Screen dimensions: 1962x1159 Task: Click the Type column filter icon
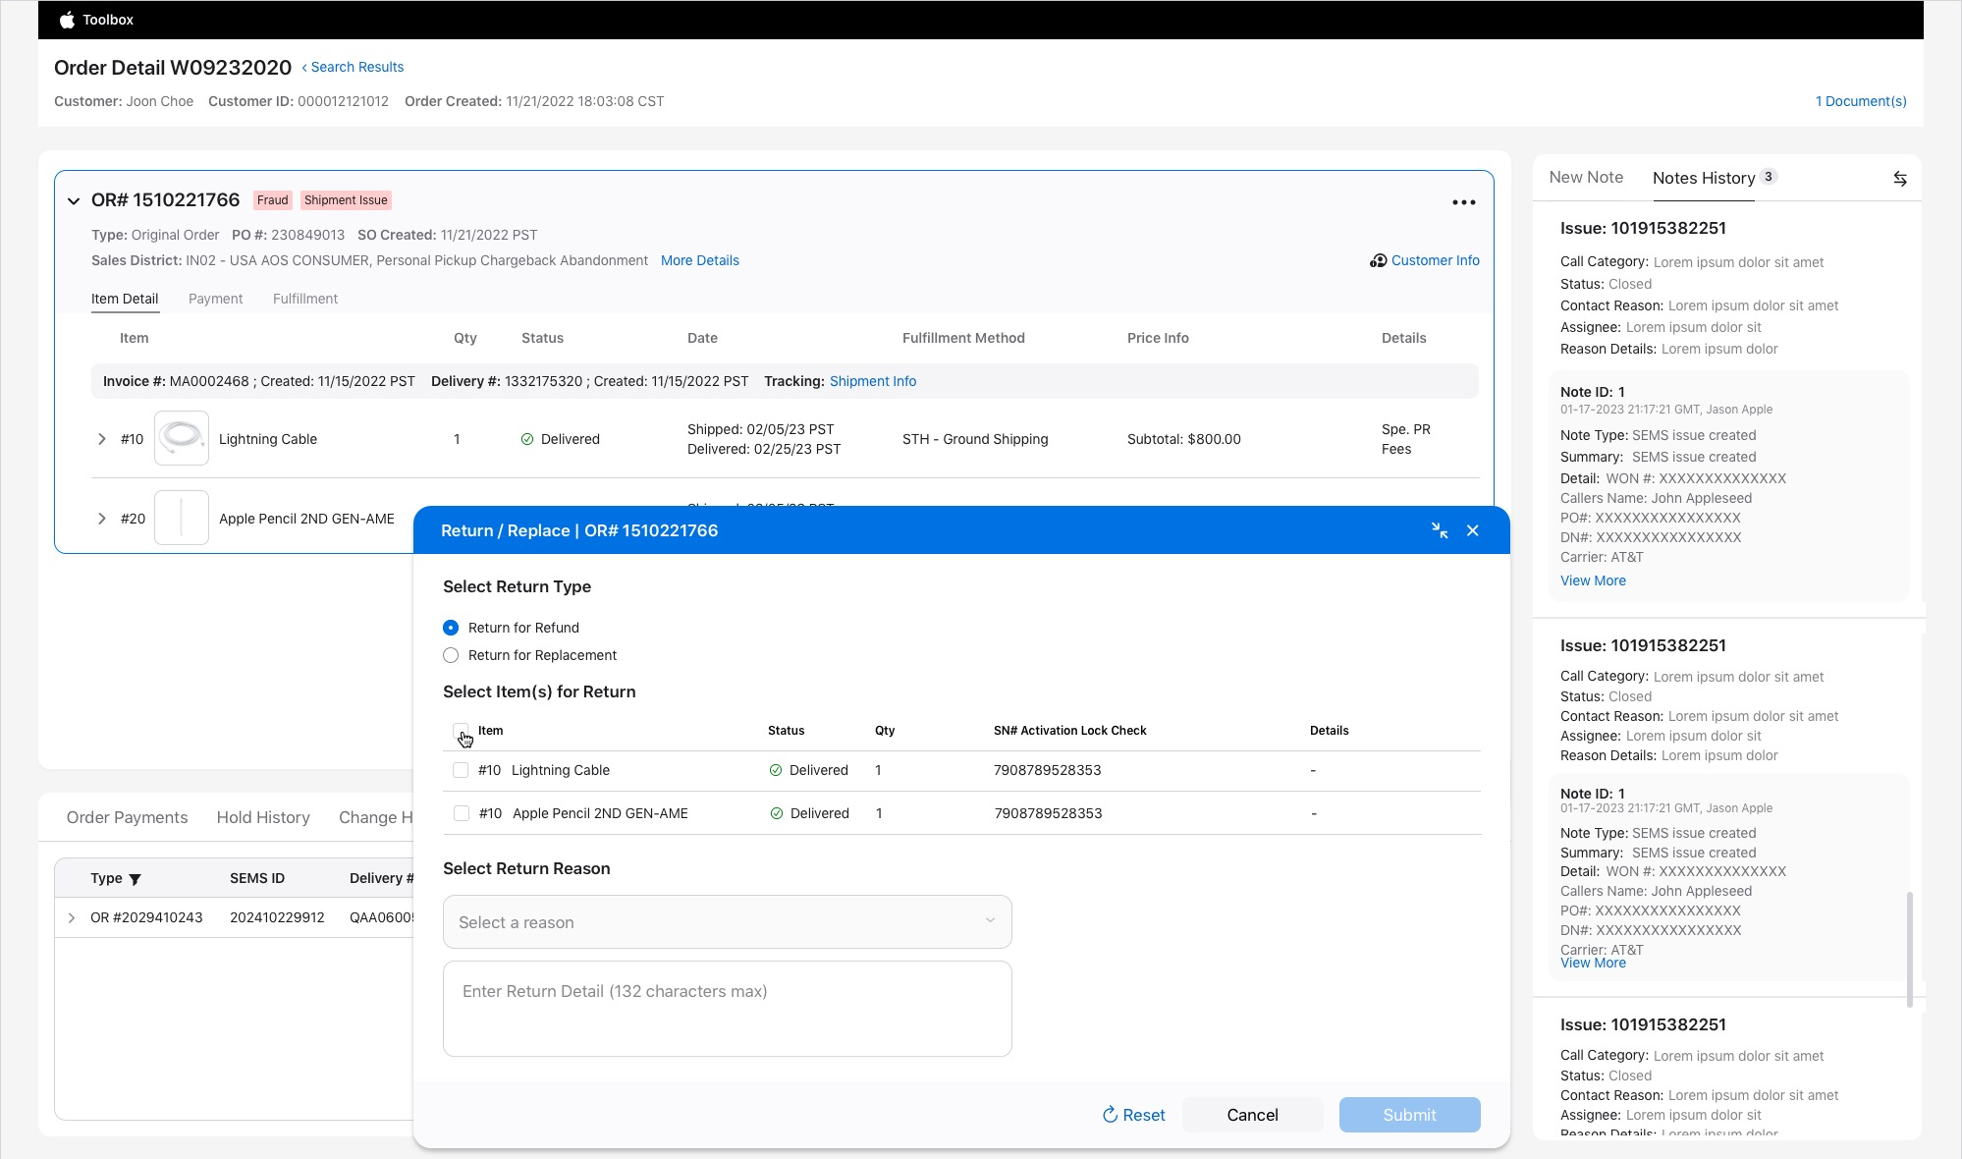pyautogui.click(x=136, y=879)
